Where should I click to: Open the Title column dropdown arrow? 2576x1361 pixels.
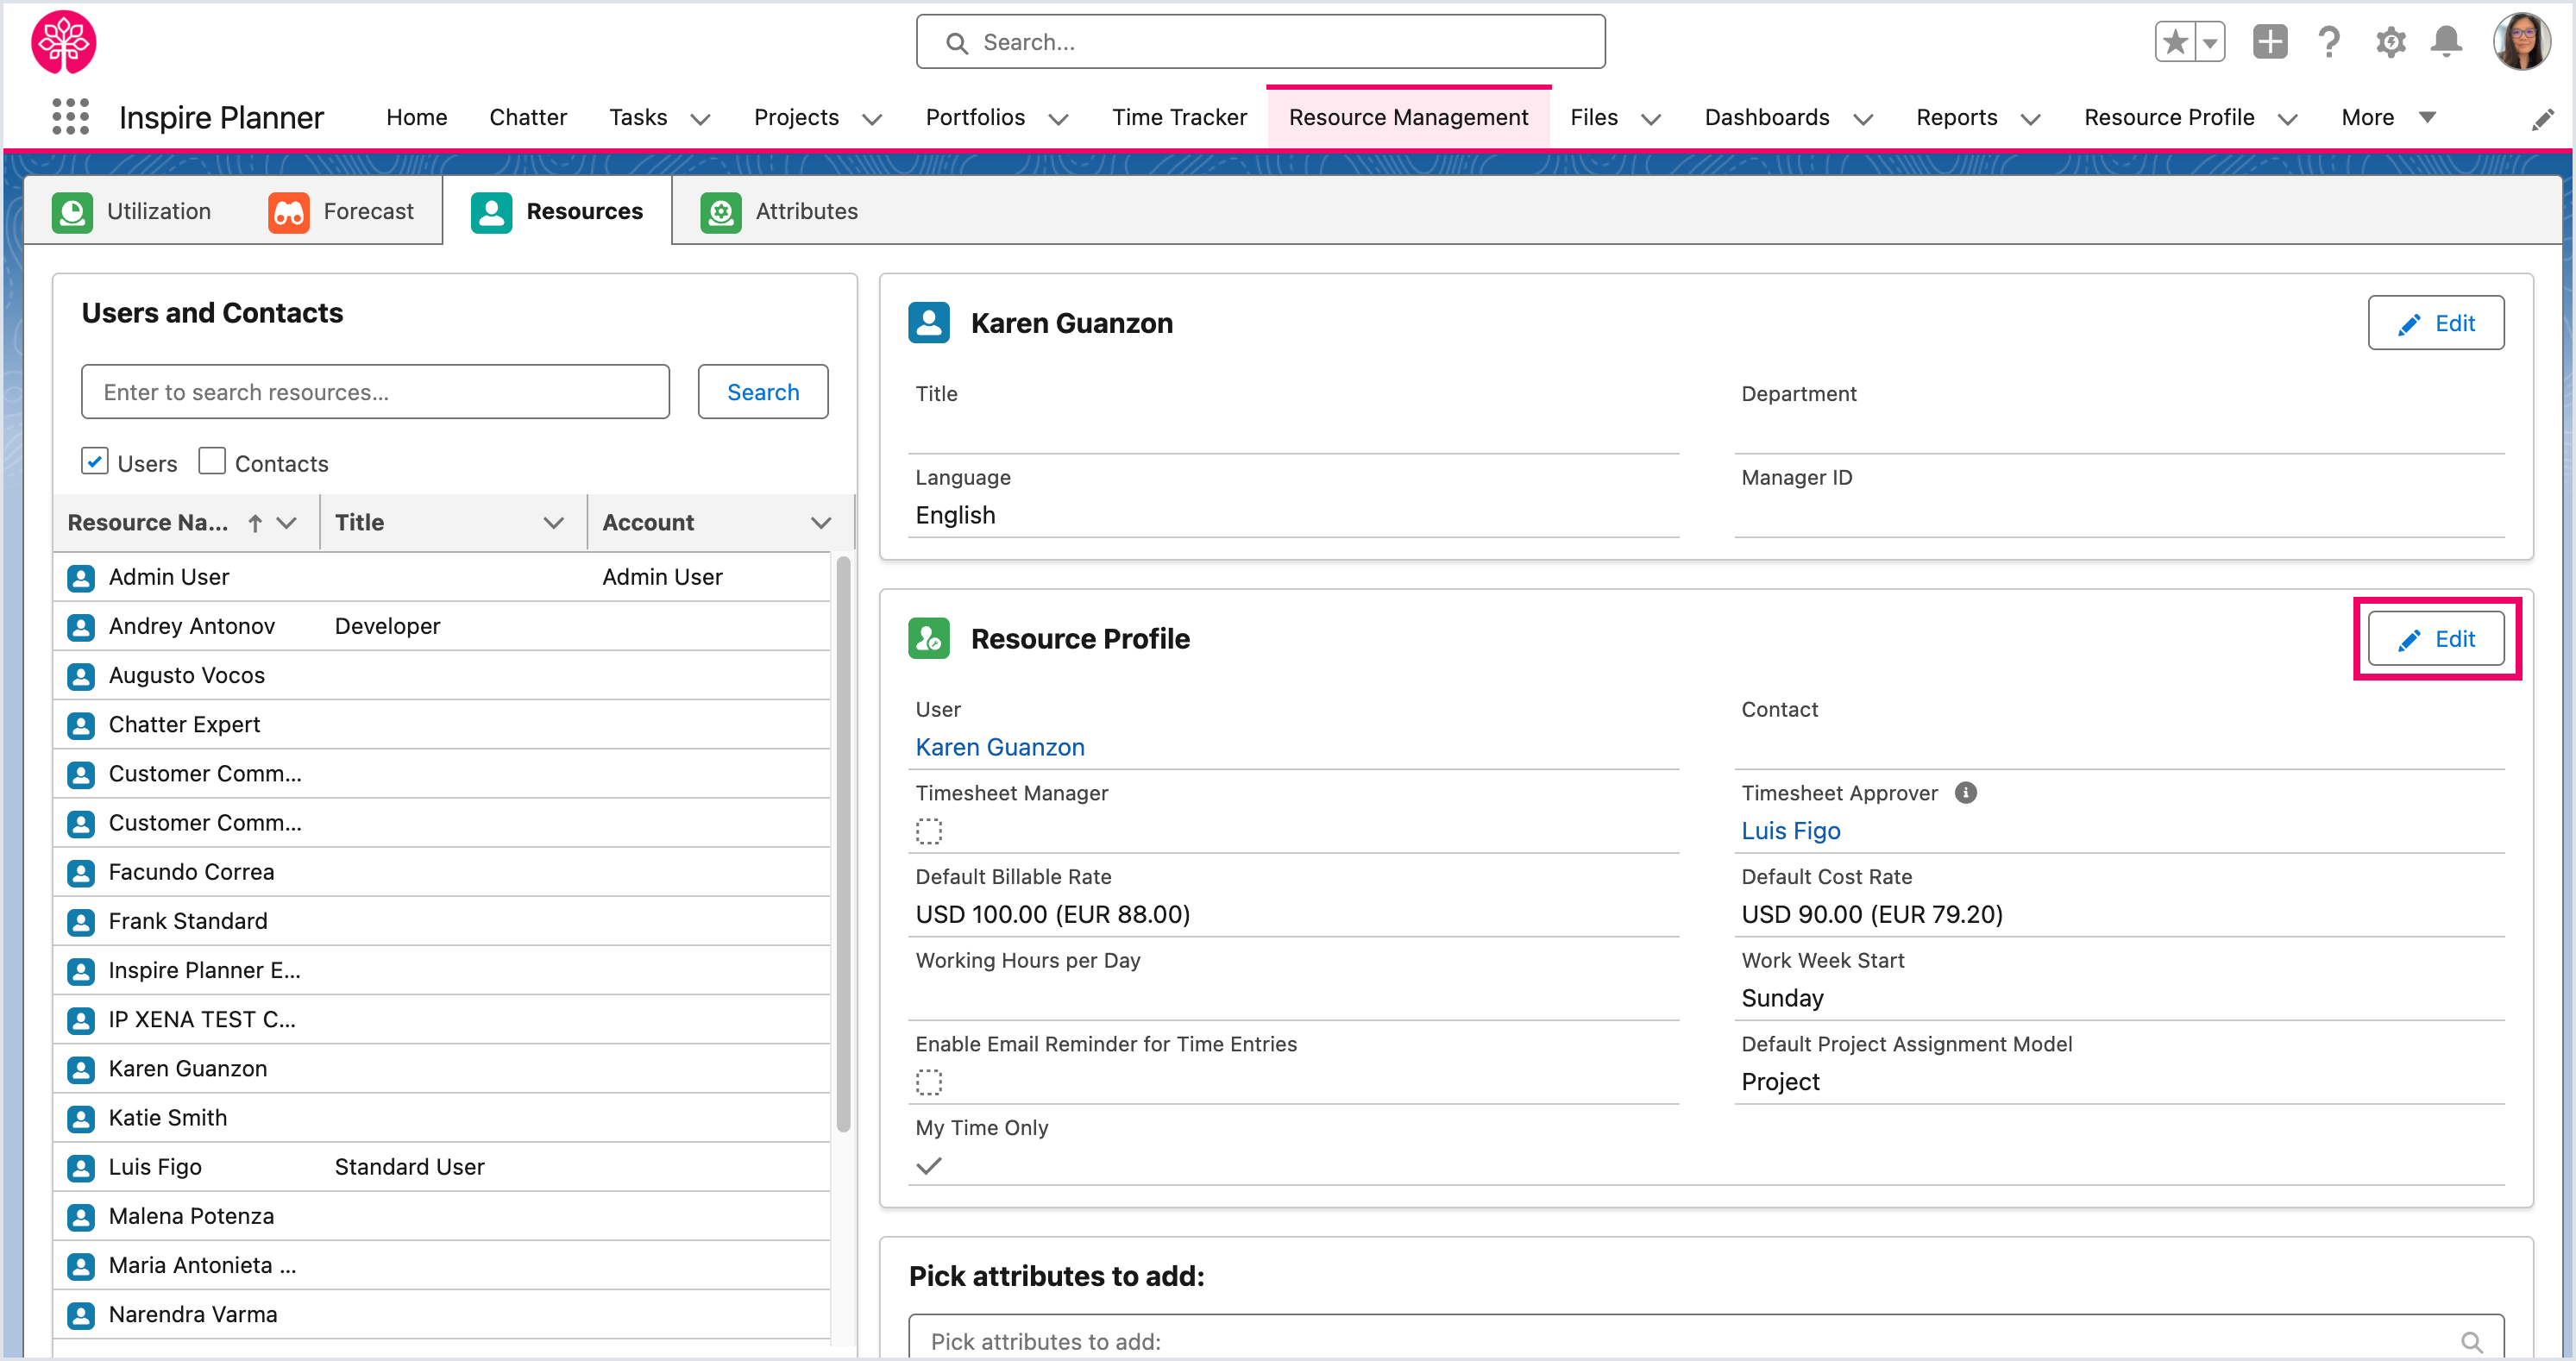(x=553, y=523)
